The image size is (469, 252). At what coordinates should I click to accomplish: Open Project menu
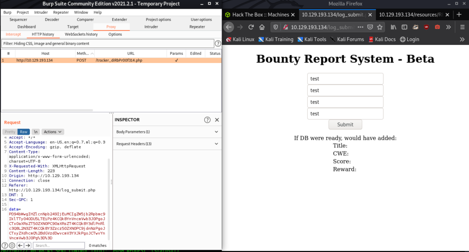[23, 12]
